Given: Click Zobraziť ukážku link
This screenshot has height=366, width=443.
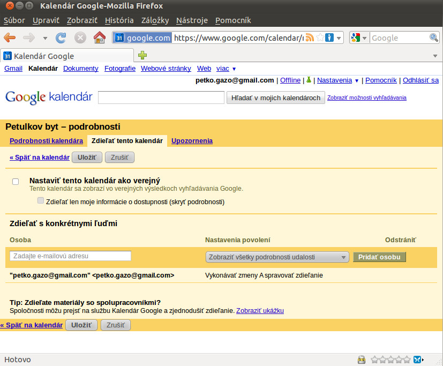Looking at the screenshot, I should (x=260, y=311).
